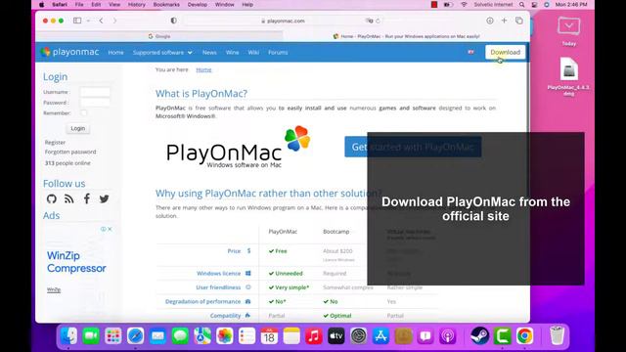Expand the sidebar options chevron in Safari
This screenshot has width=626, height=352.
point(88,21)
